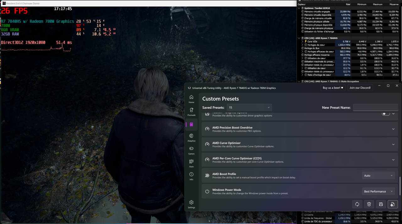402x224 pixels.
Task: Click the Radeon Graphics Options image icon
Action: 207,114
